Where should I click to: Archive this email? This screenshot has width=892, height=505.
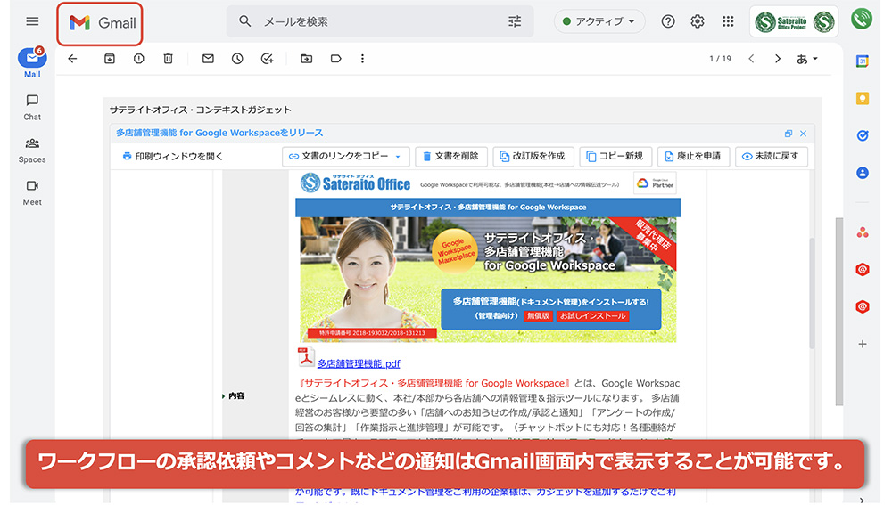tap(109, 59)
